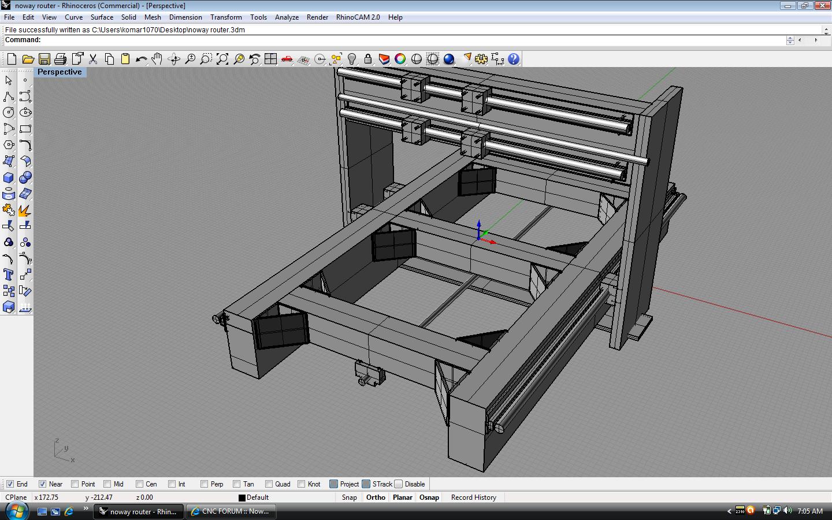The width and height of the screenshot is (832, 520).
Task: Cut selection with the scissors icon
Action: [92, 59]
